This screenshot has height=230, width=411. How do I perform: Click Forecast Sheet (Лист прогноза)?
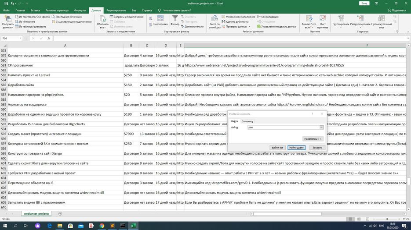click(323, 22)
